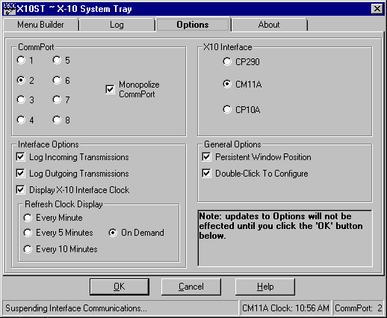Cancel the options dialog
Viewport: 387px width, 318px height.
[x=191, y=287]
